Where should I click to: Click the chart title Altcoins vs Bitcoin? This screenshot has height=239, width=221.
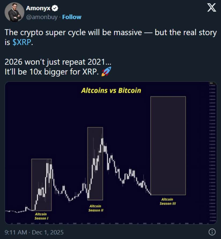tap(111, 90)
